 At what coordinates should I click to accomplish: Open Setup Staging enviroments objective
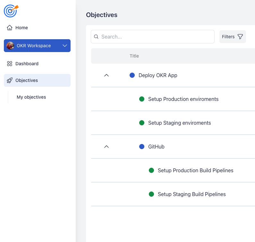tap(179, 123)
